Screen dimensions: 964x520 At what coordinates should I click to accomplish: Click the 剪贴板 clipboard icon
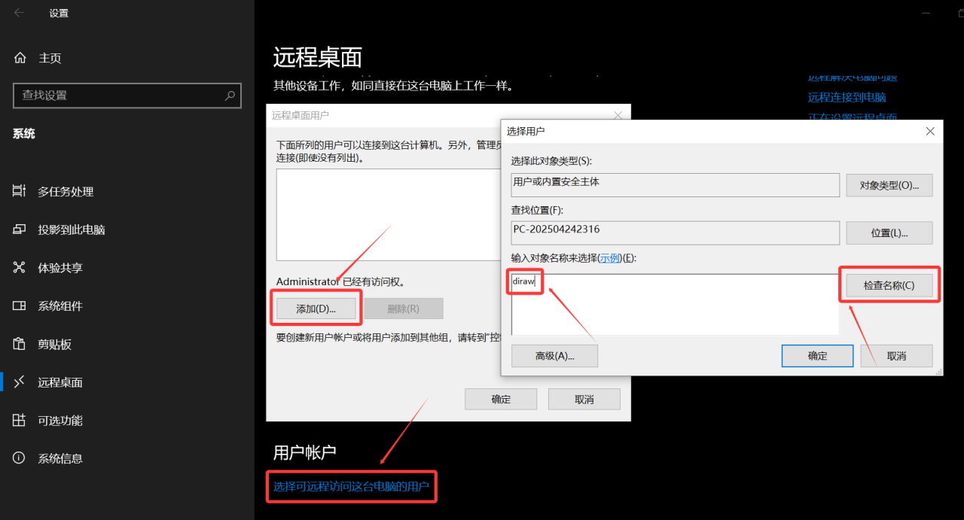(x=20, y=344)
